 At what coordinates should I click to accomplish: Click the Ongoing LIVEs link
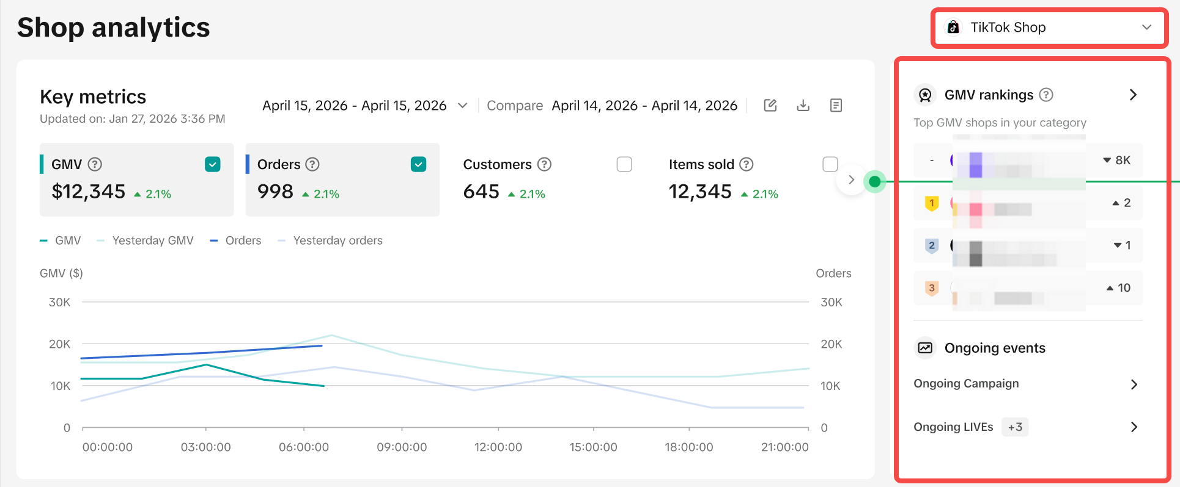coord(953,427)
